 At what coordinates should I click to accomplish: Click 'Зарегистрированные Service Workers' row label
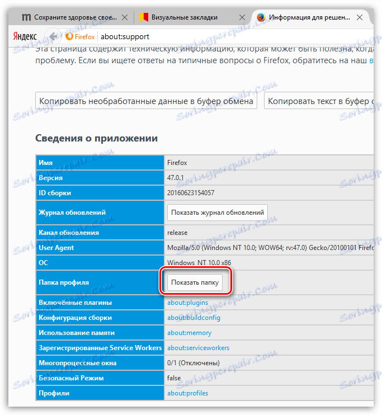point(100,348)
